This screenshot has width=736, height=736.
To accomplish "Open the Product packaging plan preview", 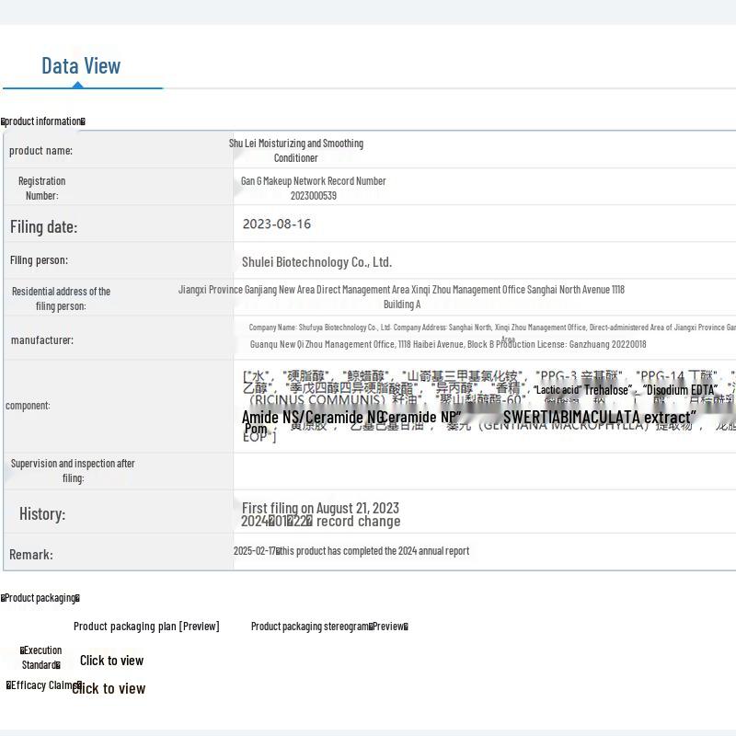I will point(146,627).
